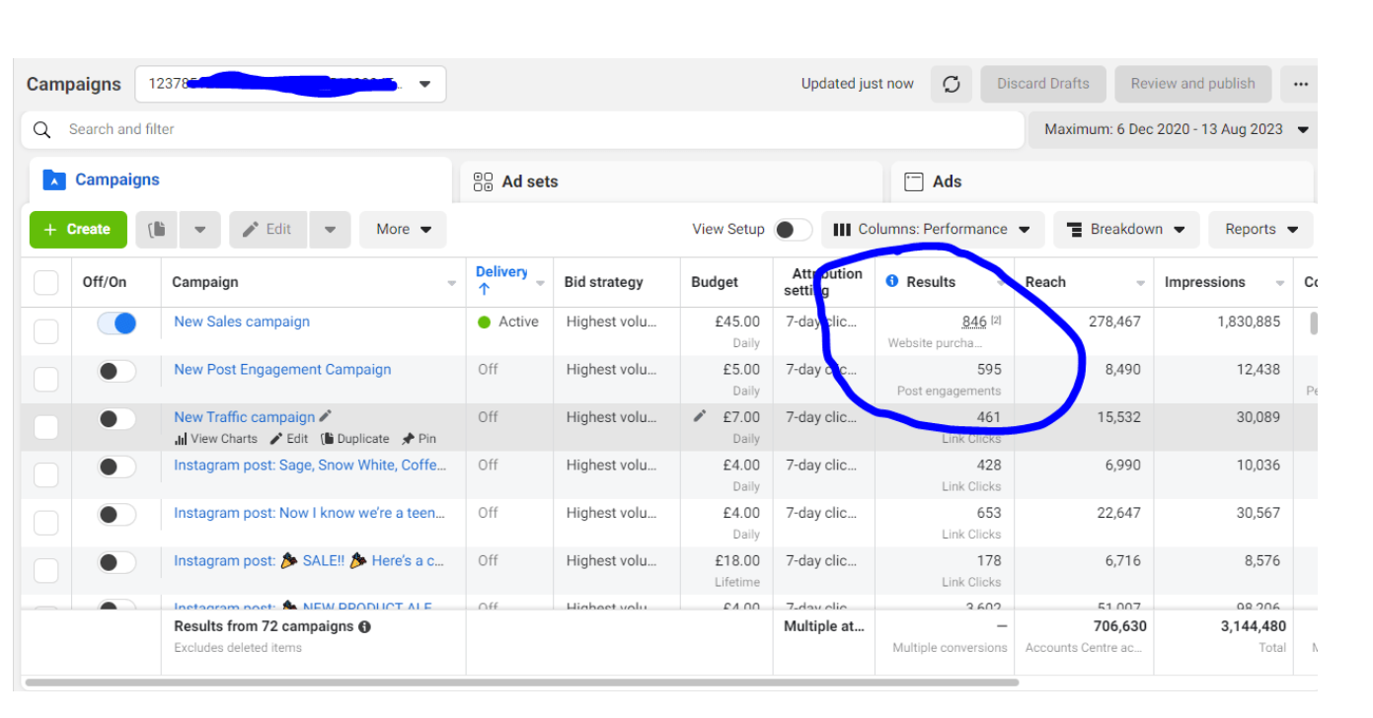
Task: Click the green Create button
Action: point(78,230)
